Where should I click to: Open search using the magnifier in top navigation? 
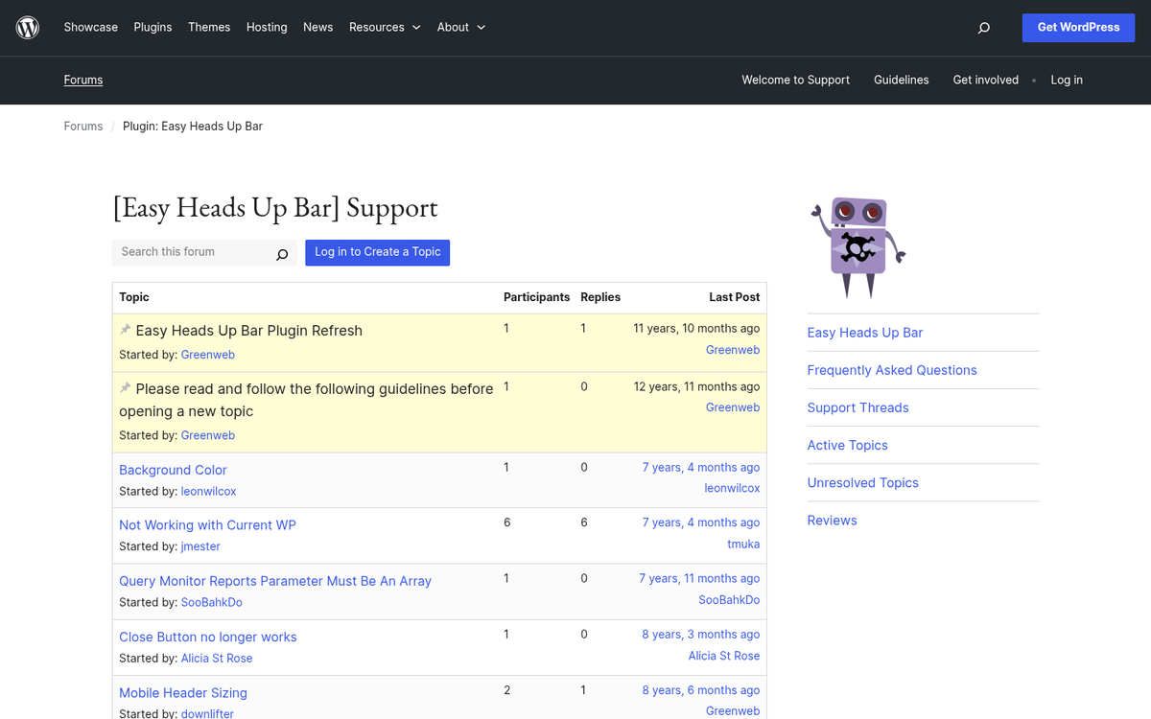(x=983, y=27)
